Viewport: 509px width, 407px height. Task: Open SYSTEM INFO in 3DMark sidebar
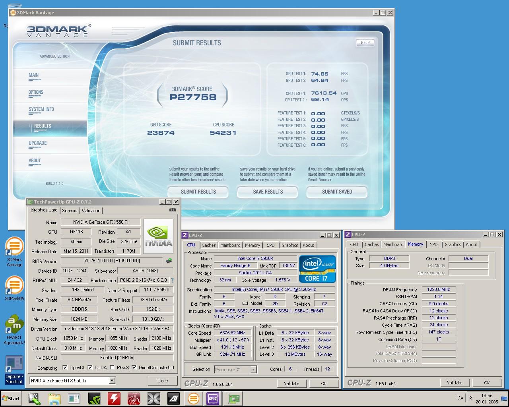(x=41, y=109)
